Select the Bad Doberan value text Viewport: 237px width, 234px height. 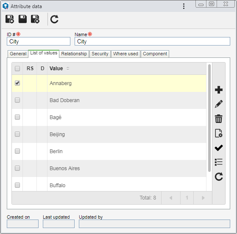click(64, 100)
